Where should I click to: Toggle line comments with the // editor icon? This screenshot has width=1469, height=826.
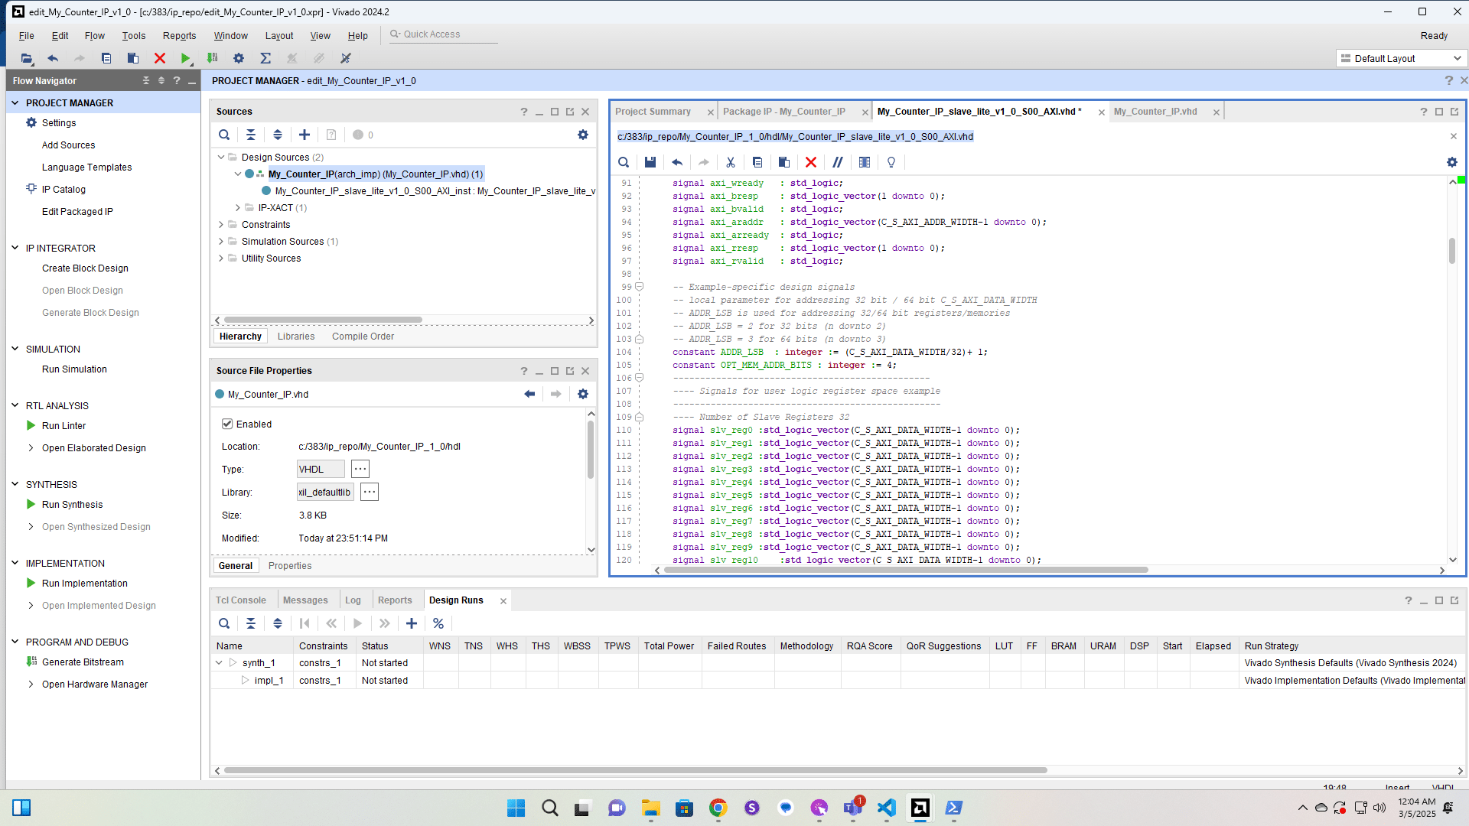[838, 162]
